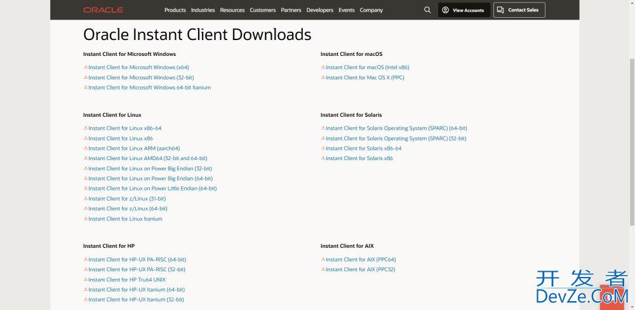Image resolution: width=635 pixels, height=310 pixels.
Task: Open the Events menu
Action: coord(346,10)
